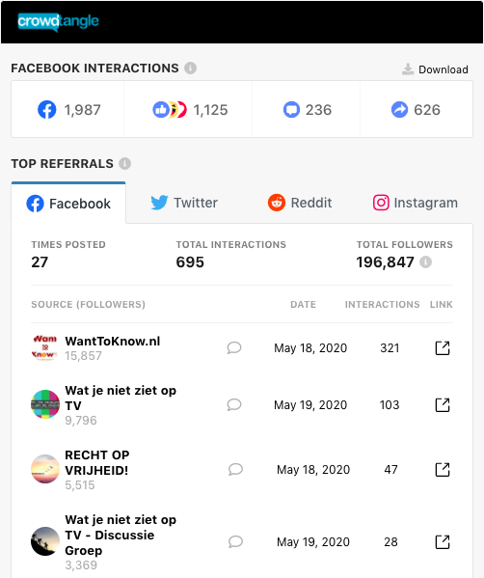Open WantToKnow.nl source name

tap(113, 342)
